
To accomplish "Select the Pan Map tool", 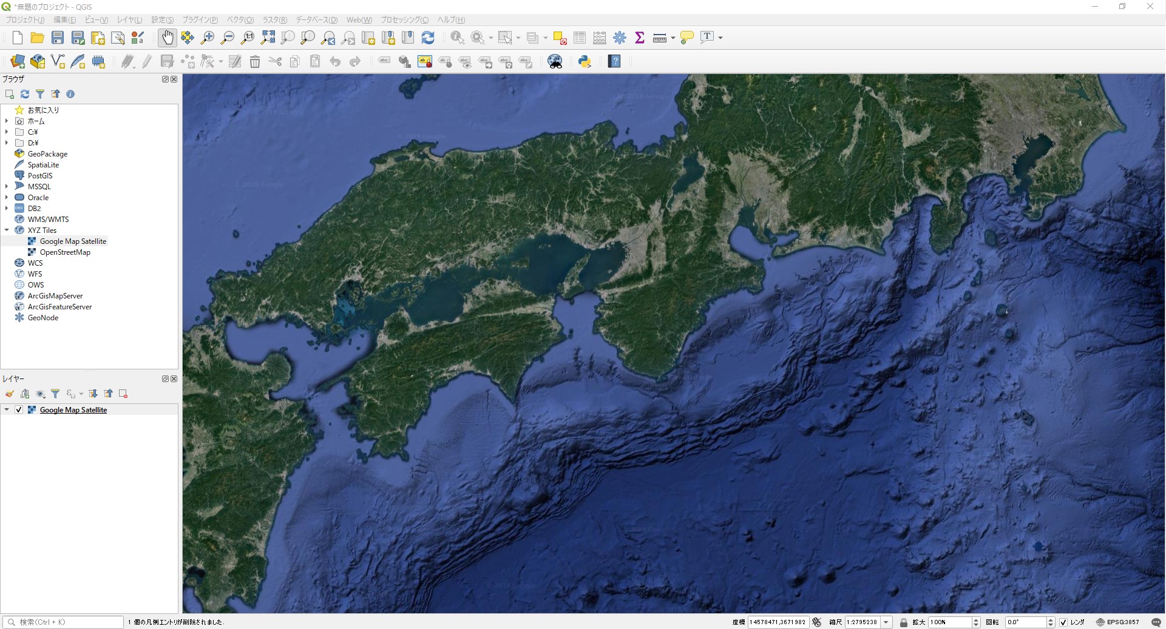I will pyautogui.click(x=168, y=37).
